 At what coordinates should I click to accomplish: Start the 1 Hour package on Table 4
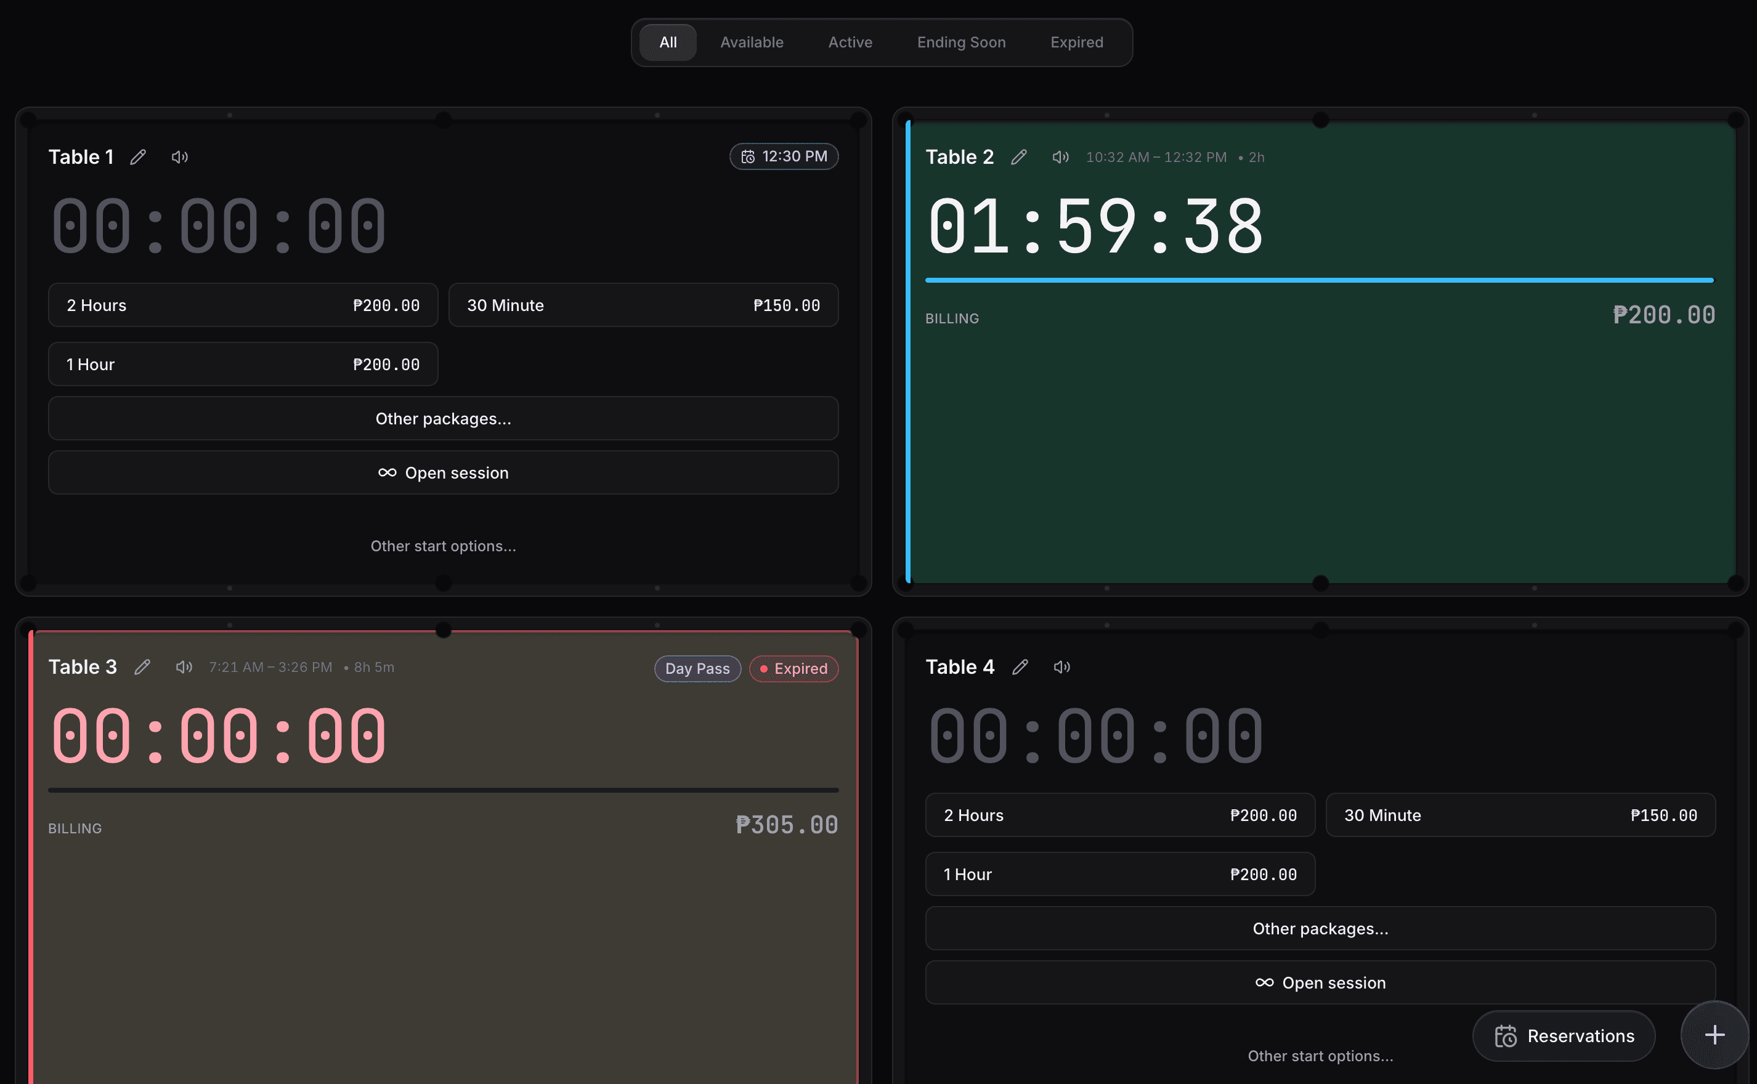1120,874
